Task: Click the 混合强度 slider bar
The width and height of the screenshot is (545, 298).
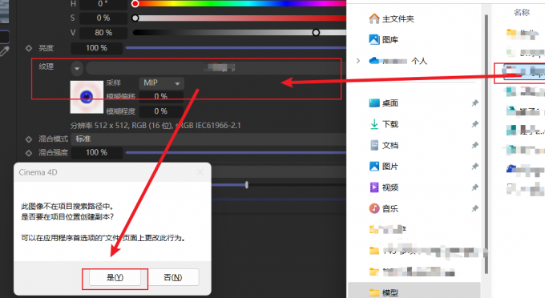Action: [236, 152]
